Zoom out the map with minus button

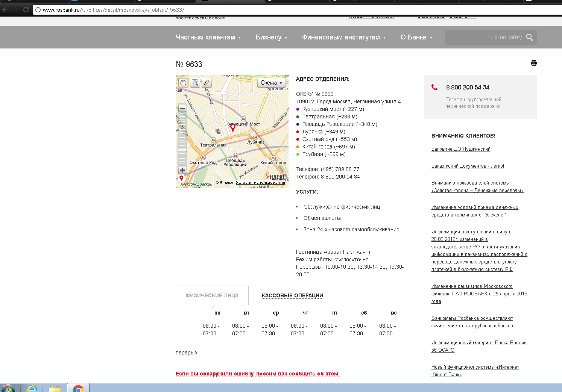[182, 108]
